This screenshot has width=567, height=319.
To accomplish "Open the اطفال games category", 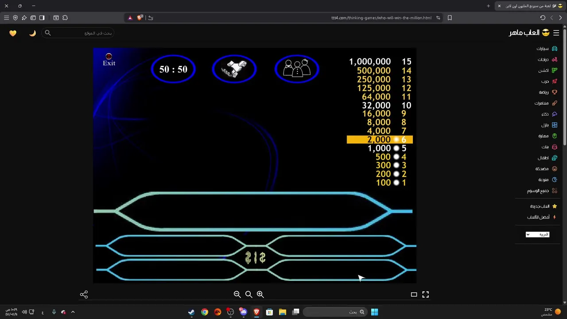I will [547, 158].
